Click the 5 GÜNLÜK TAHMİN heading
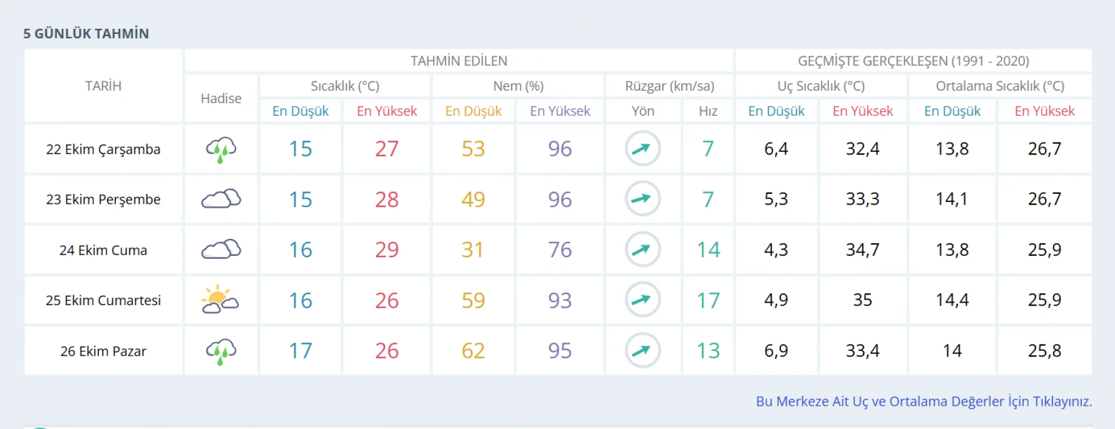The width and height of the screenshot is (1115, 429). click(x=86, y=34)
